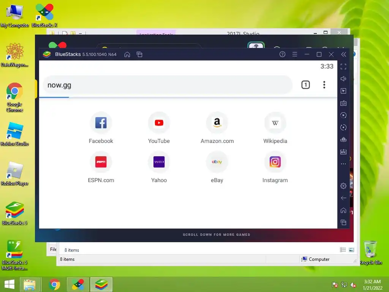Click the Install APK icon in sidebar
The image size is (389, 292).
[x=343, y=152]
